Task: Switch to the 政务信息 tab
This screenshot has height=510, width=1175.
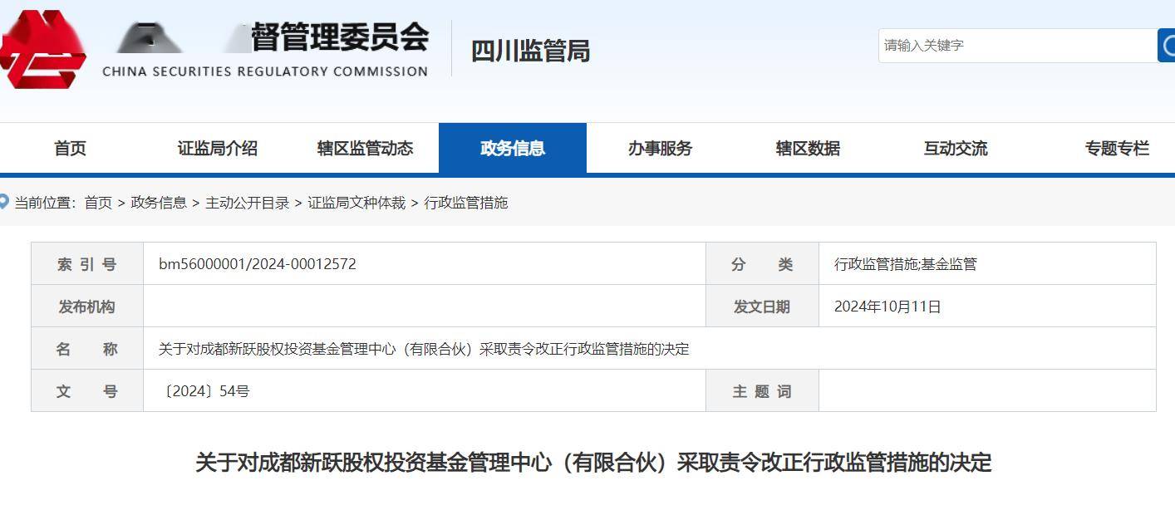Action: (x=513, y=147)
